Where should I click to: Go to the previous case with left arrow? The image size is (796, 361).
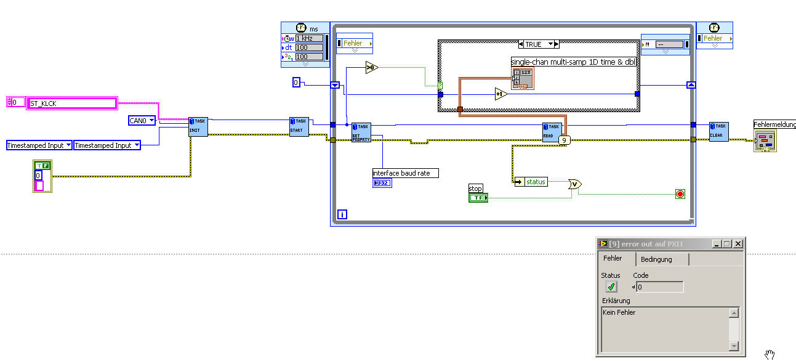coord(522,44)
